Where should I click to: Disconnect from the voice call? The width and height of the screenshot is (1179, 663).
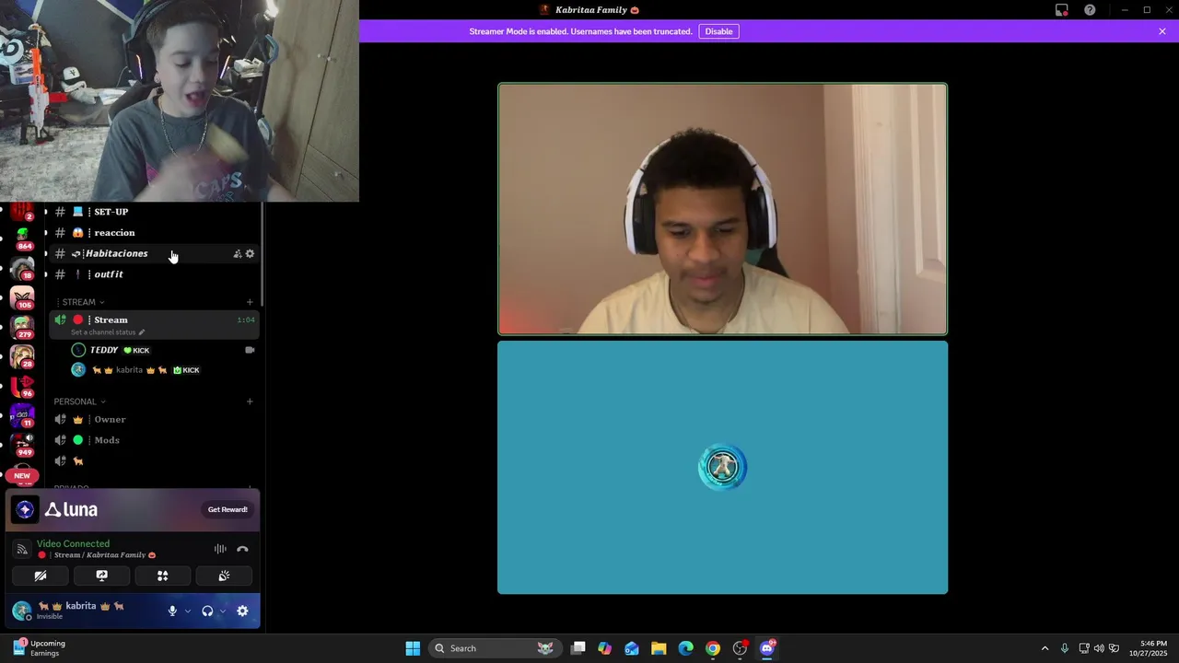pyautogui.click(x=242, y=549)
